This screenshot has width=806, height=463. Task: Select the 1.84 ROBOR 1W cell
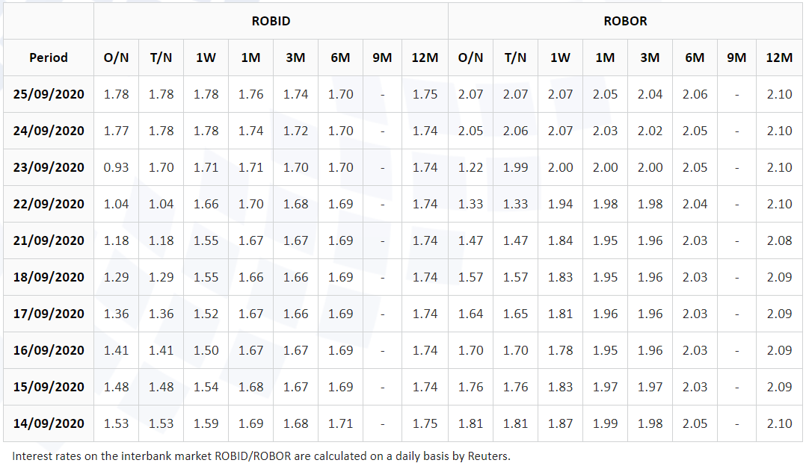[560, 240]
